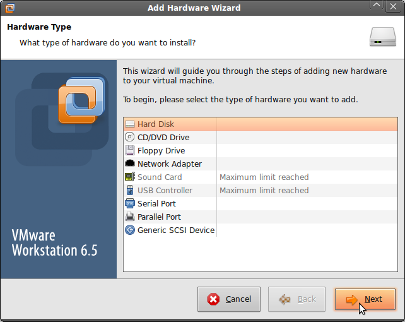Click the Network Adapter port icon

tap(130, 164)
